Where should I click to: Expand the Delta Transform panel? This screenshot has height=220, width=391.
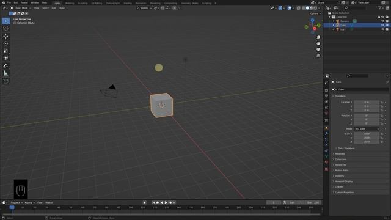click(346, 148)
